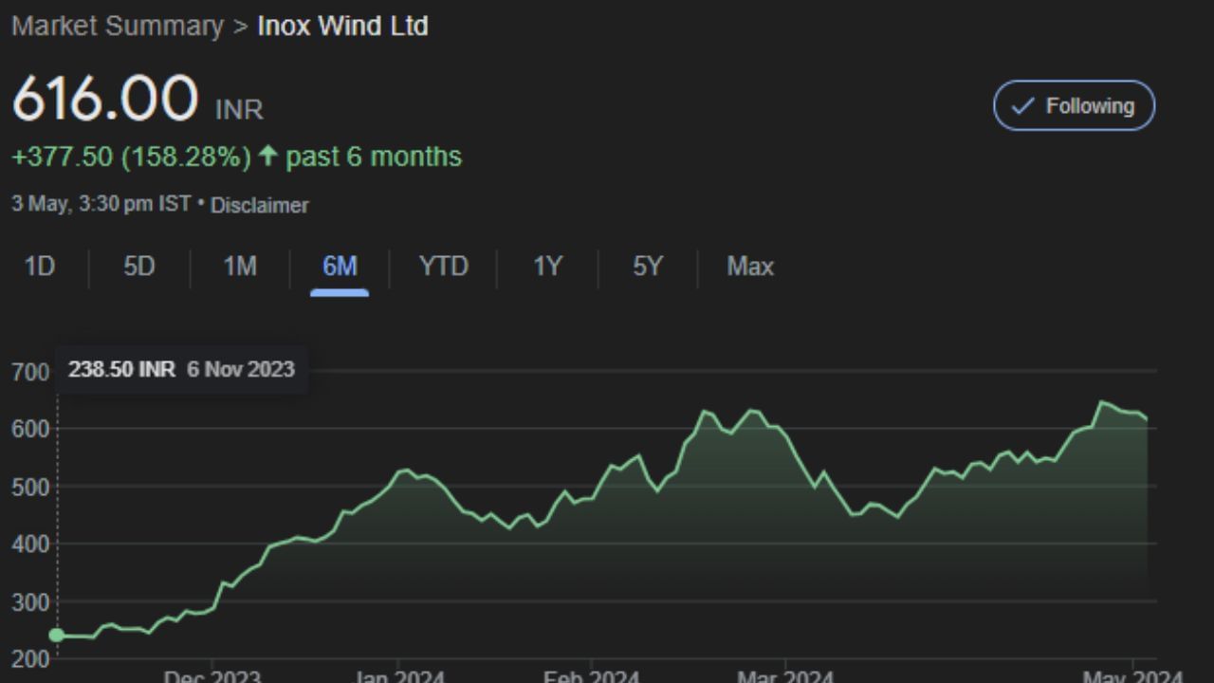The image size is (1214, 683).
Task: Switch to the 5Y range tab
Action: click(x=648, y=267)
